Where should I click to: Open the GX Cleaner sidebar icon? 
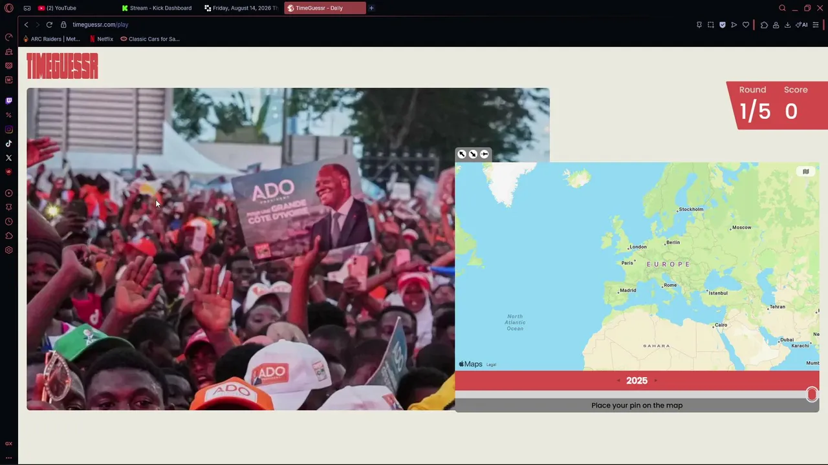tap(8, 51)
